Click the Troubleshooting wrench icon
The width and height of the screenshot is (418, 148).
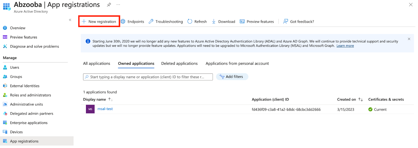coord(151,21)
